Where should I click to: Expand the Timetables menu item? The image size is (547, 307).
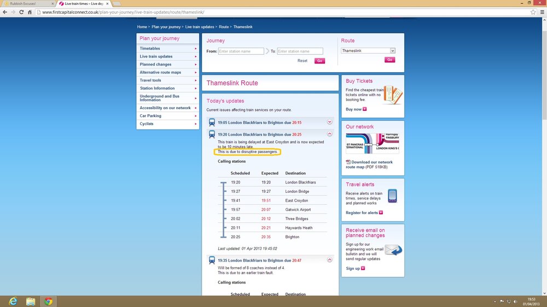(x=168, y=49)
